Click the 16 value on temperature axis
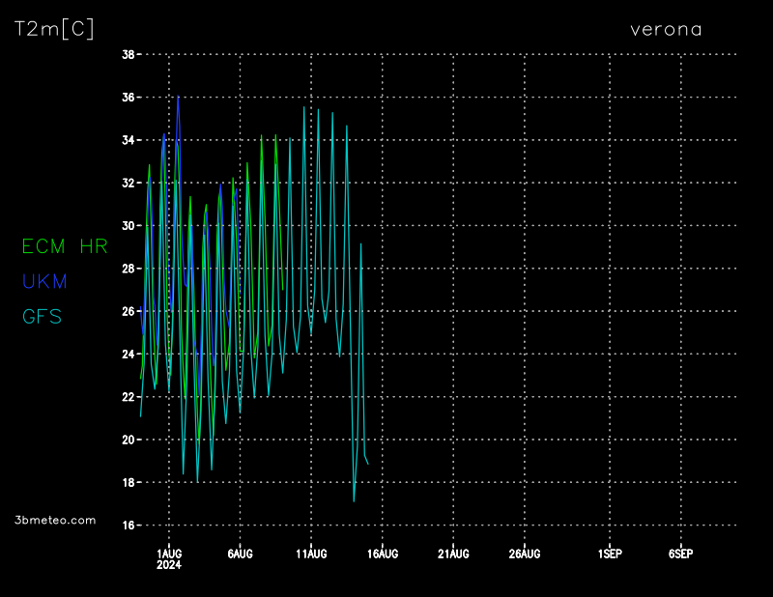 [128, 526]
